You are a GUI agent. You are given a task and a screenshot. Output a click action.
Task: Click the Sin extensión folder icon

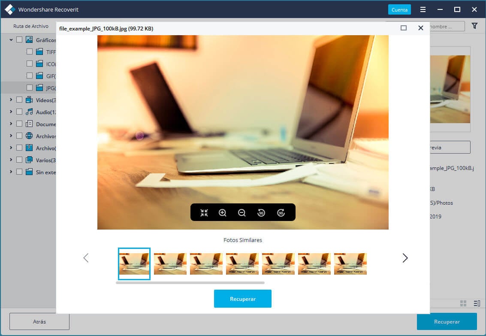29,172
